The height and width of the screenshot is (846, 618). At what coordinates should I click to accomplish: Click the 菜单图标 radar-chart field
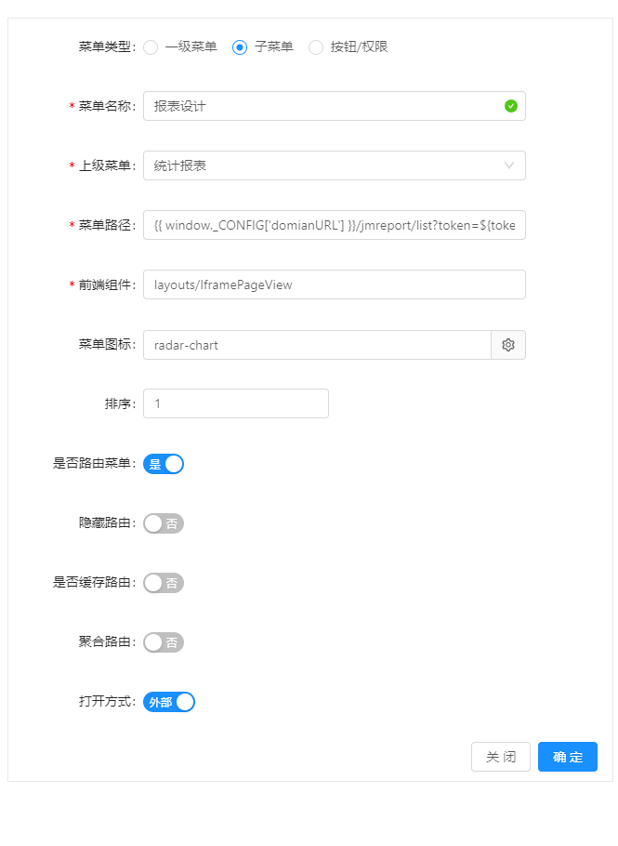[x=317, y=345]
